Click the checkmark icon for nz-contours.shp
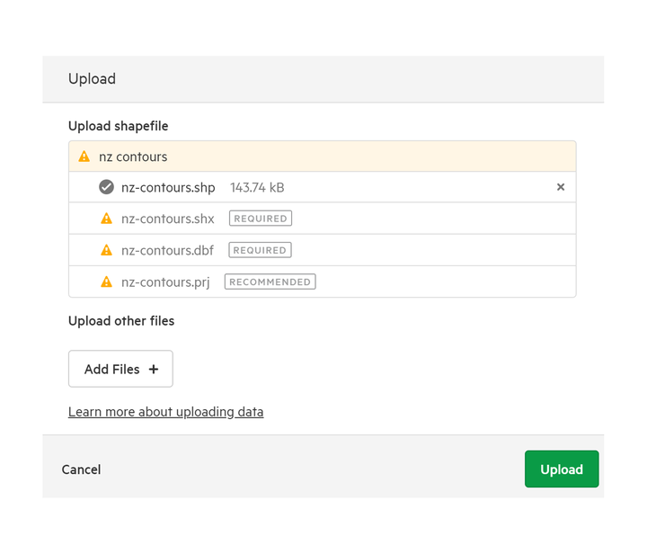The height and width of the screenshot is (554, 647). [x=106, y=187]
